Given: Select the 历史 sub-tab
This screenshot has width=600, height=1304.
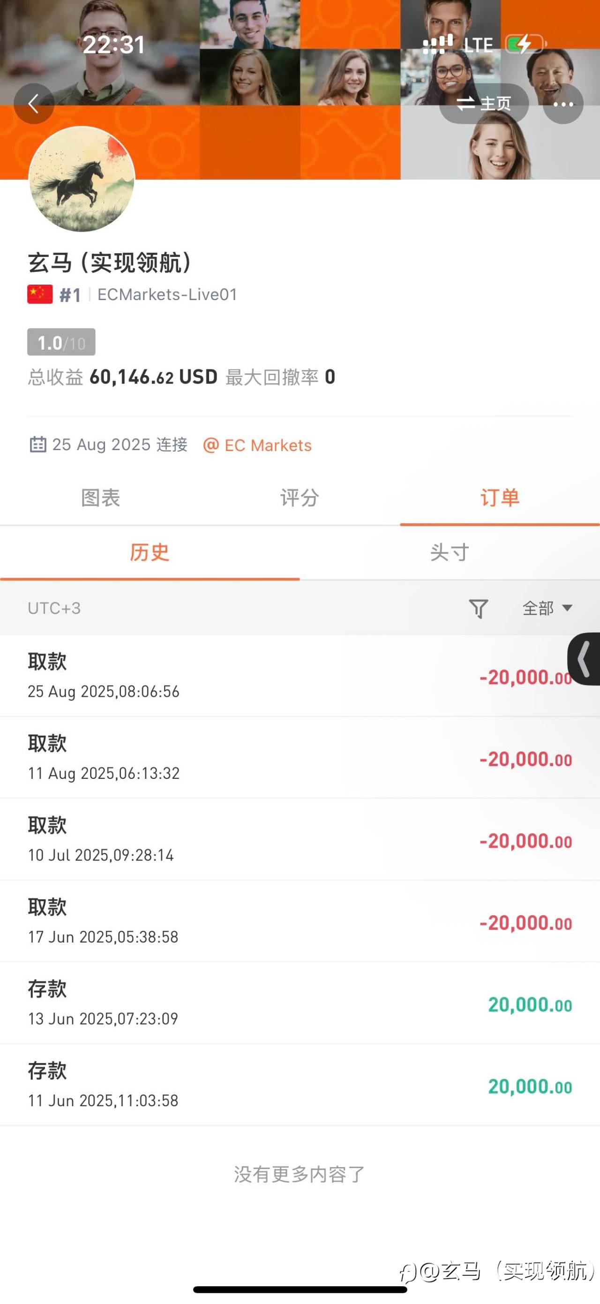Looking at the screenshot, I should (x=150, y=553).
